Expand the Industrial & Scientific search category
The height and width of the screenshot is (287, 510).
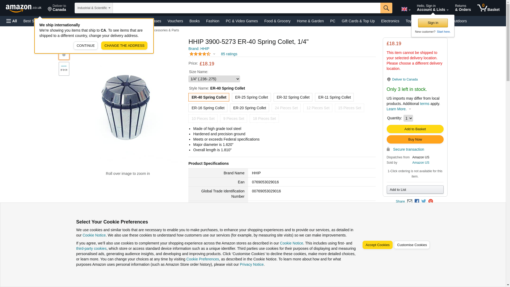point(94,8)
